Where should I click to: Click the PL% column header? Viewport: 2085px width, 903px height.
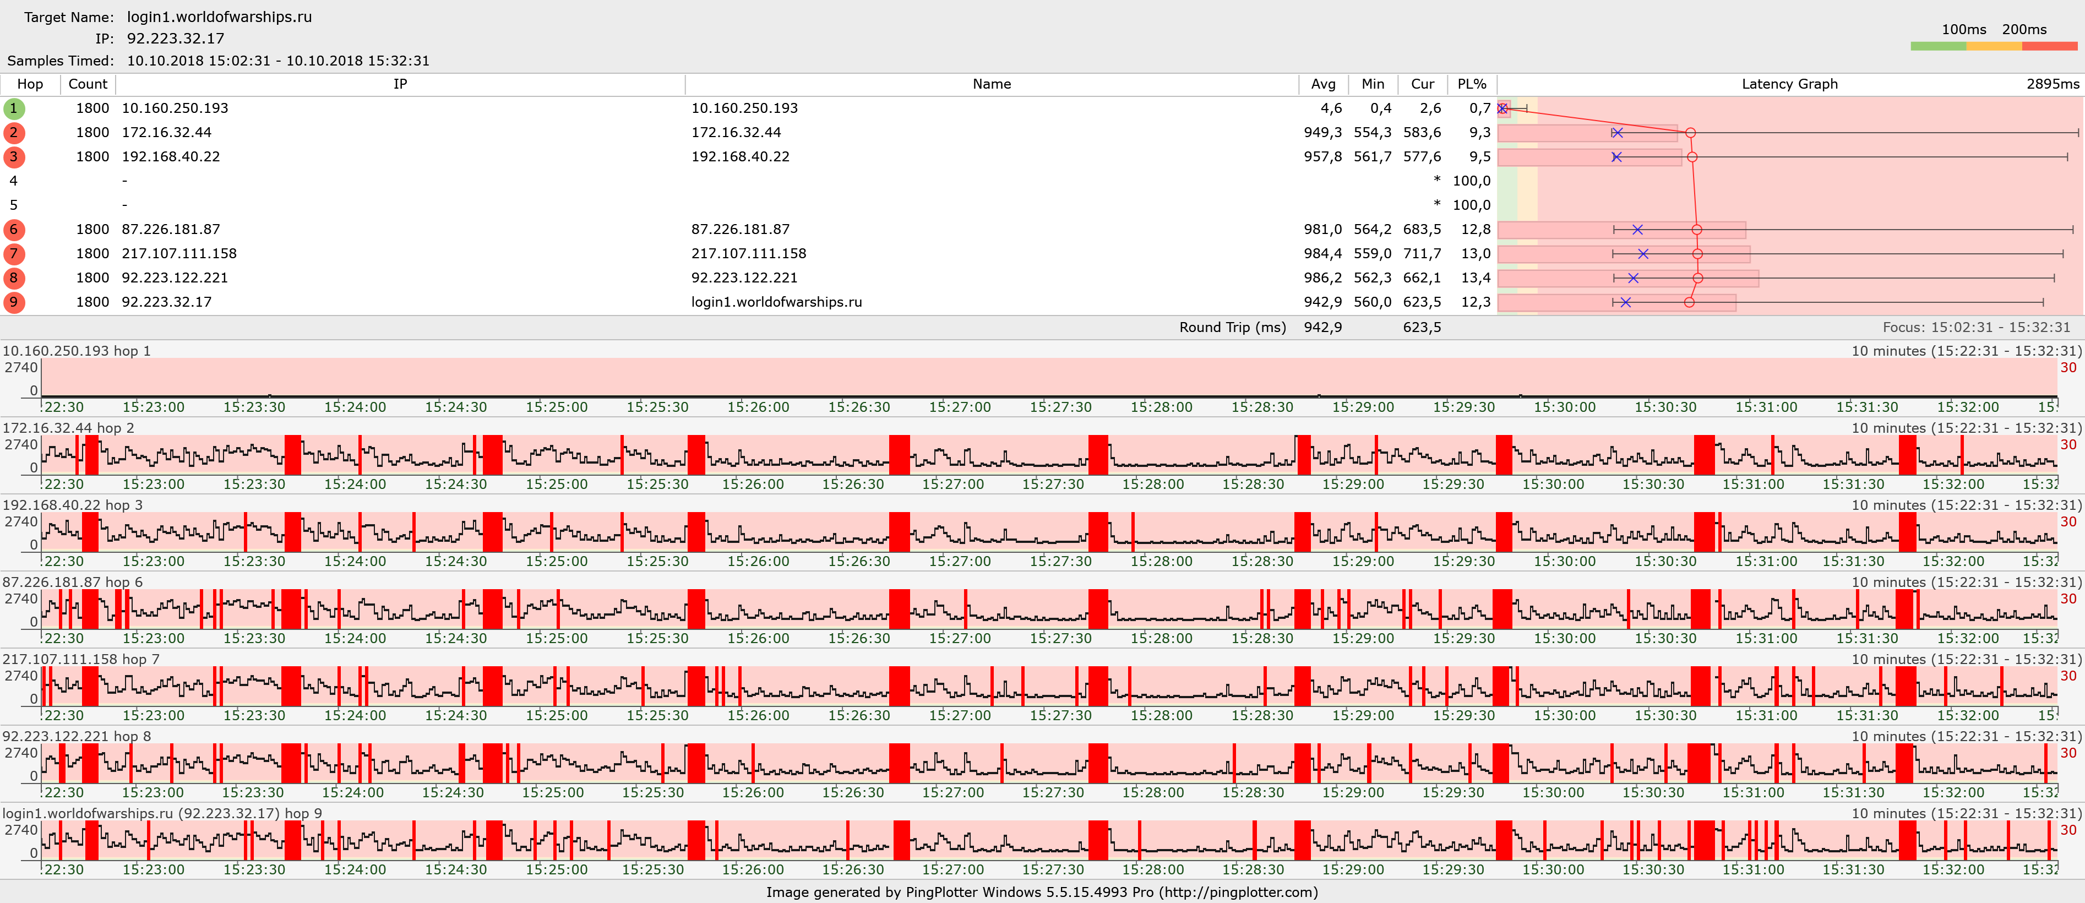coord(1472,84)
